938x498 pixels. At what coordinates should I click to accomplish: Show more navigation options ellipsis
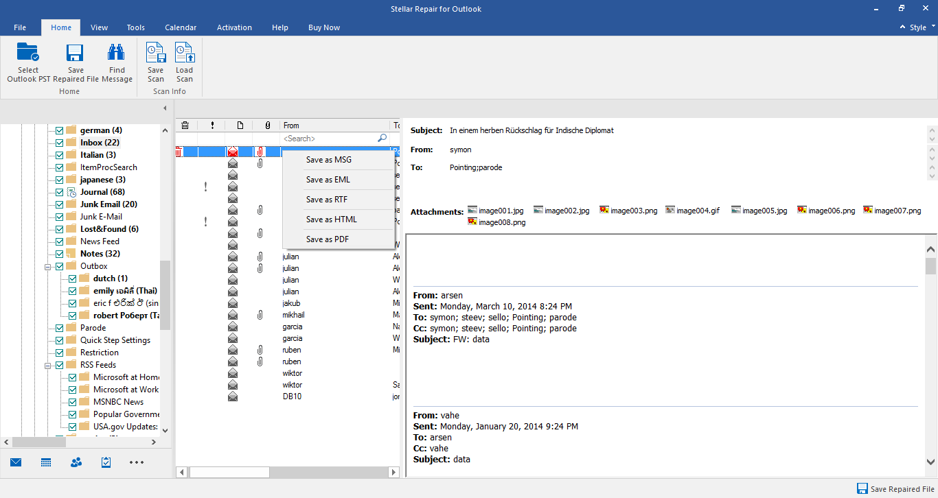tap(137, 462)
